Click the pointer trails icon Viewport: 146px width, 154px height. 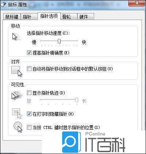point(17,95)
